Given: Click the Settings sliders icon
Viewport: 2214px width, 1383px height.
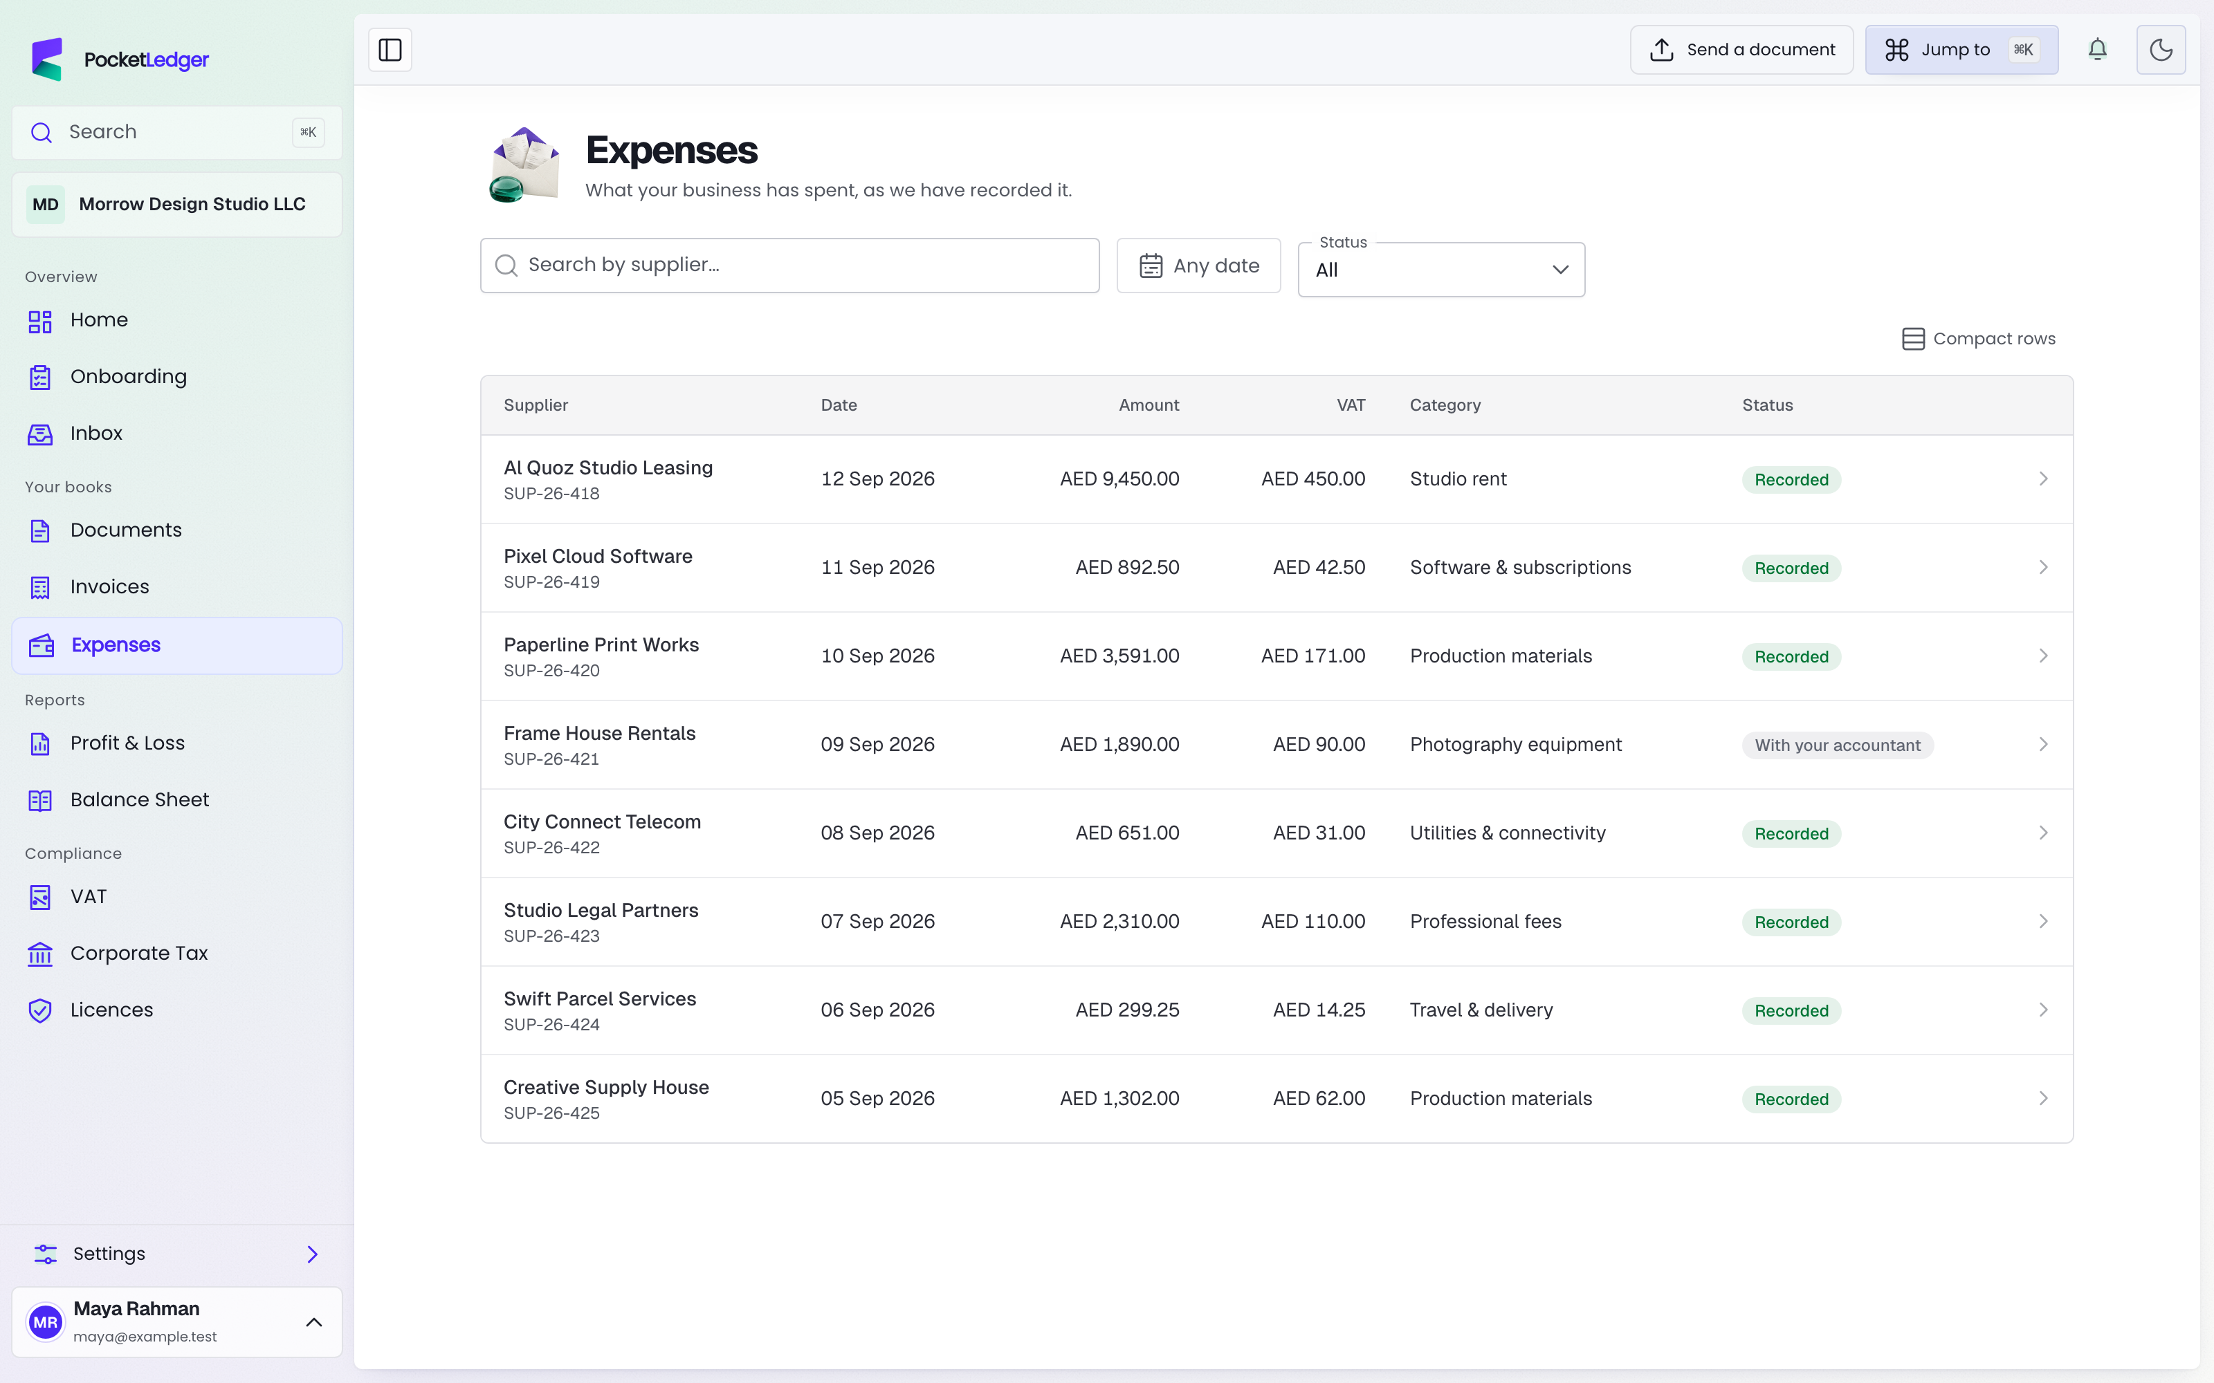Looking at the screenshot, I should pos(45,1254).
